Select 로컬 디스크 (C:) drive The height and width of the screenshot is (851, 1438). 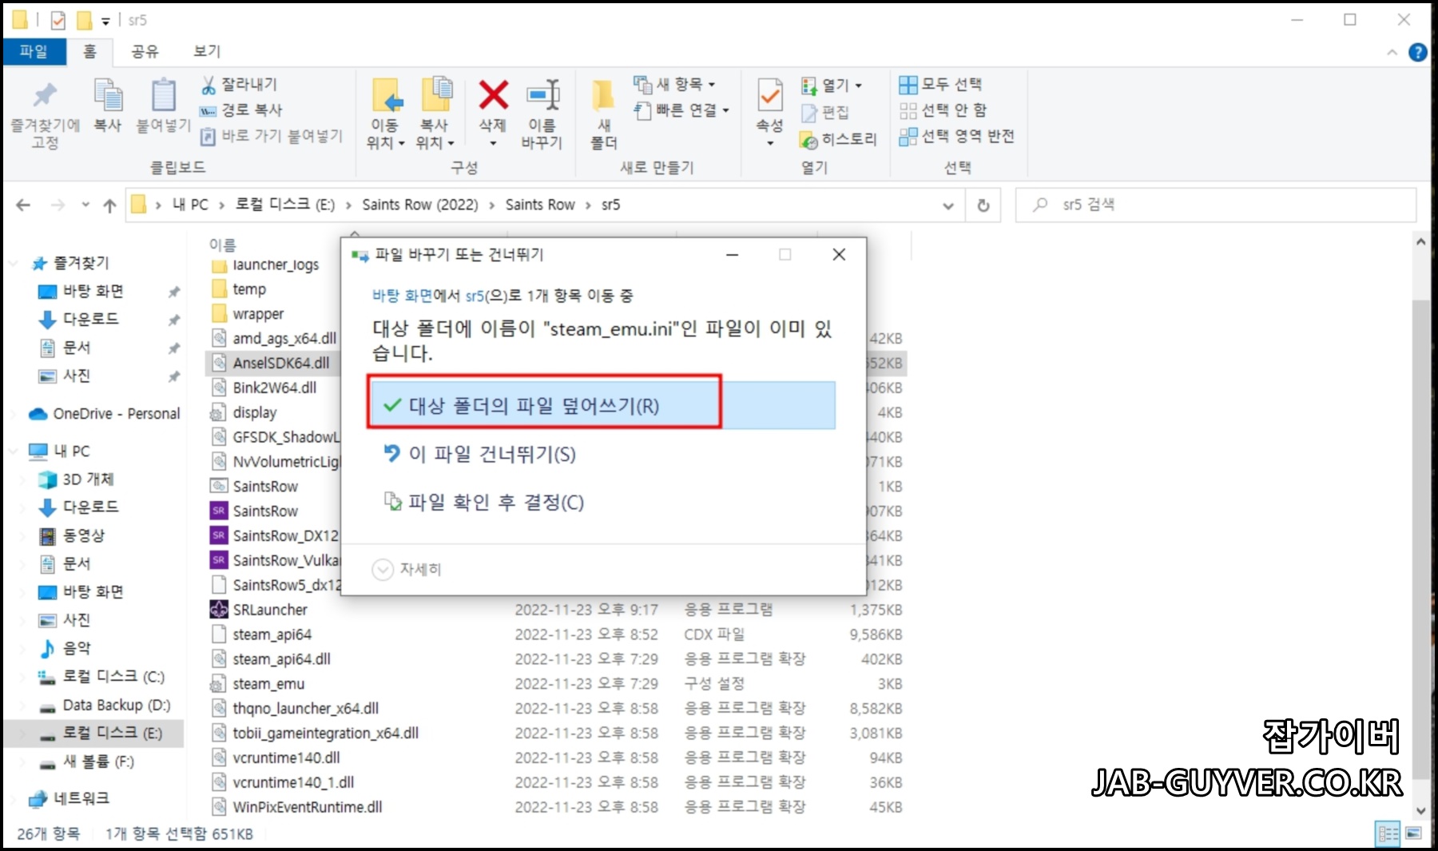point(101,677)
